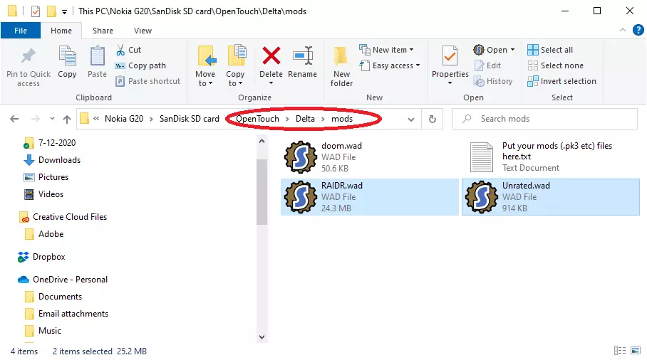647x360 pixels.
Task: Pin to Quick access icon
Action: point(28,56)
